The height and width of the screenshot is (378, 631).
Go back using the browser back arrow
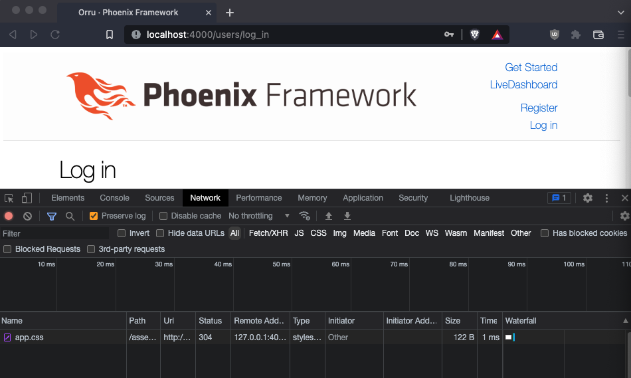(13, 35)
